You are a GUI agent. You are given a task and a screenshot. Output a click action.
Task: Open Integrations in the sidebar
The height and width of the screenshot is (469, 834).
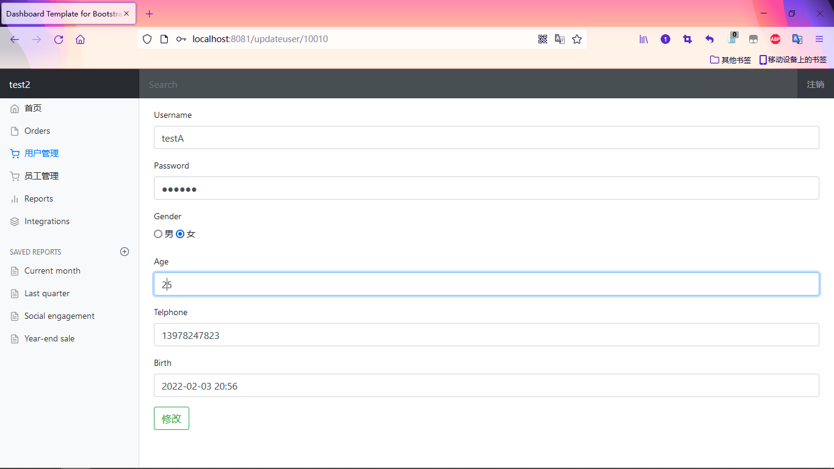tap(47, 221)
